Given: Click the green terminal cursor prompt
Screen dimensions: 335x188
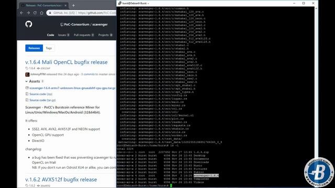Looking at the screenshot, I should tap(171, 186).
